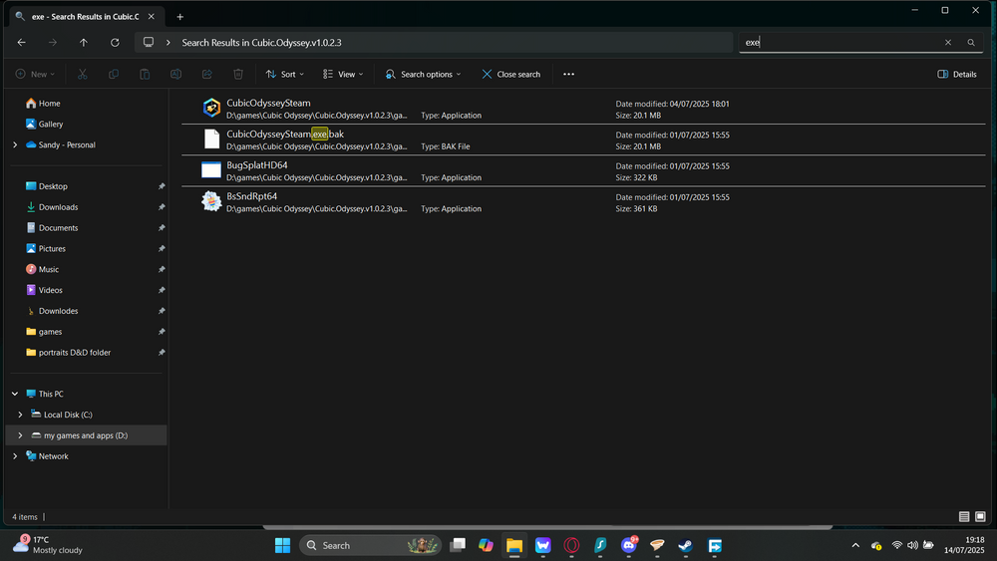Image resolution: width=997 pixels, height=561 pixels.
Task: Expand the Search options dropdown
Action: point(424,75)
